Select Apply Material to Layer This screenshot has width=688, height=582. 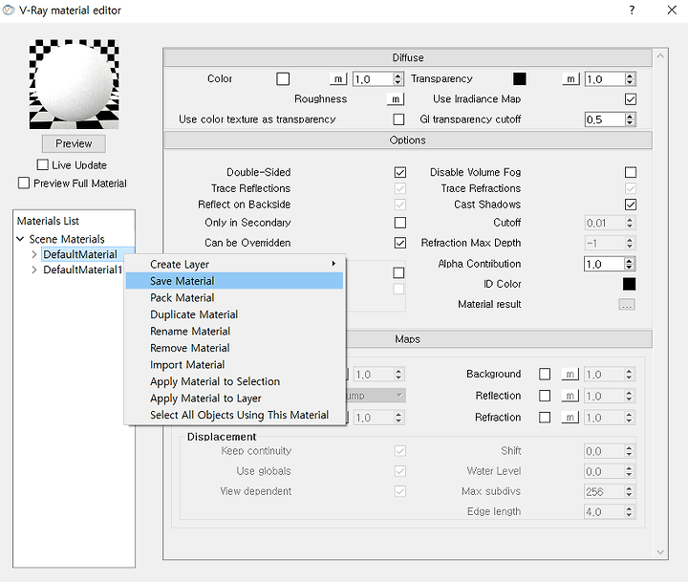pos(234,399)
